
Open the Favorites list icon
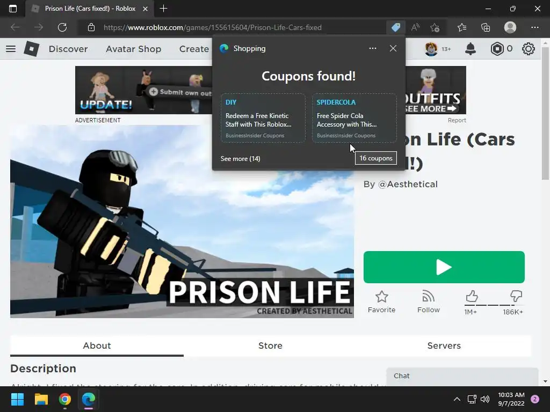(x=462, y=27)
